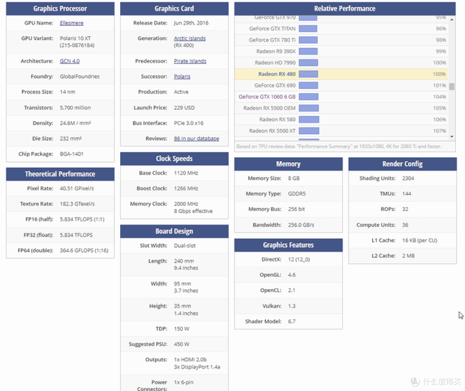Select the GeForce GTX TITAN row
465x391 pixels.
[x=341, y=29]
